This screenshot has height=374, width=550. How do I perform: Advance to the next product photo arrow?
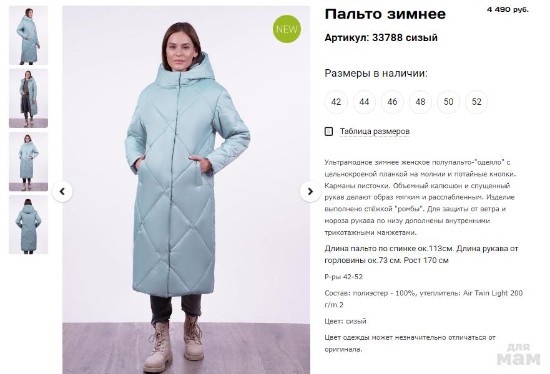[310, 191]
